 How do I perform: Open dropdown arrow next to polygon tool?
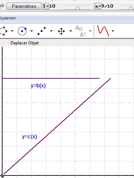12,31
